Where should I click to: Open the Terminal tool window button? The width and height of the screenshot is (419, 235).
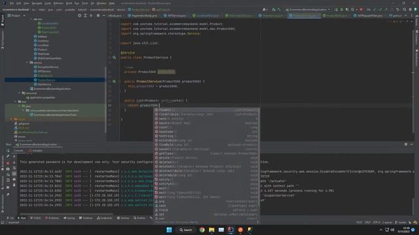(86, 218)
